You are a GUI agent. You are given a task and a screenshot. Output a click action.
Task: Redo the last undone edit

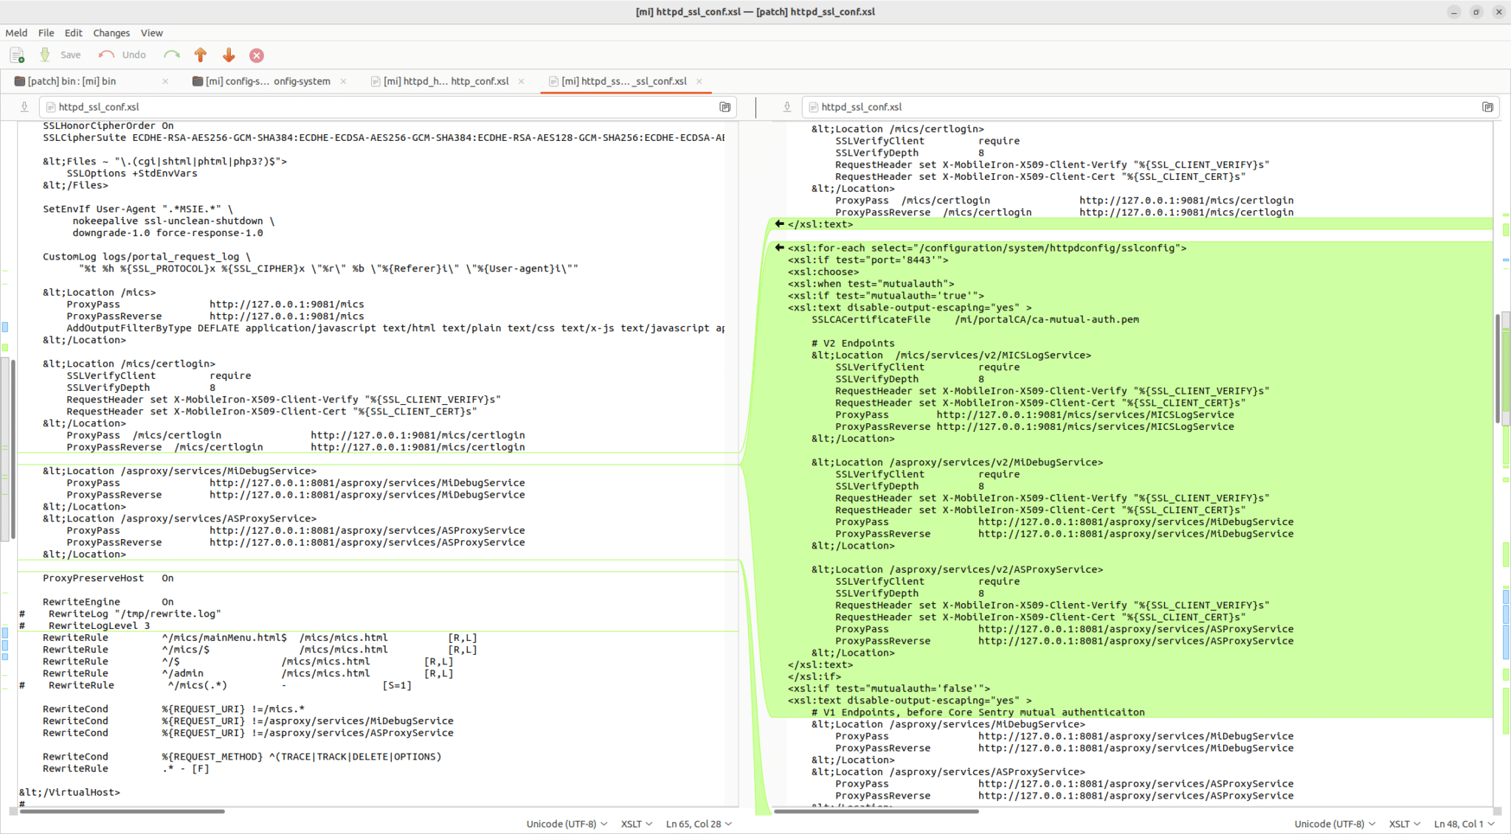172,55
